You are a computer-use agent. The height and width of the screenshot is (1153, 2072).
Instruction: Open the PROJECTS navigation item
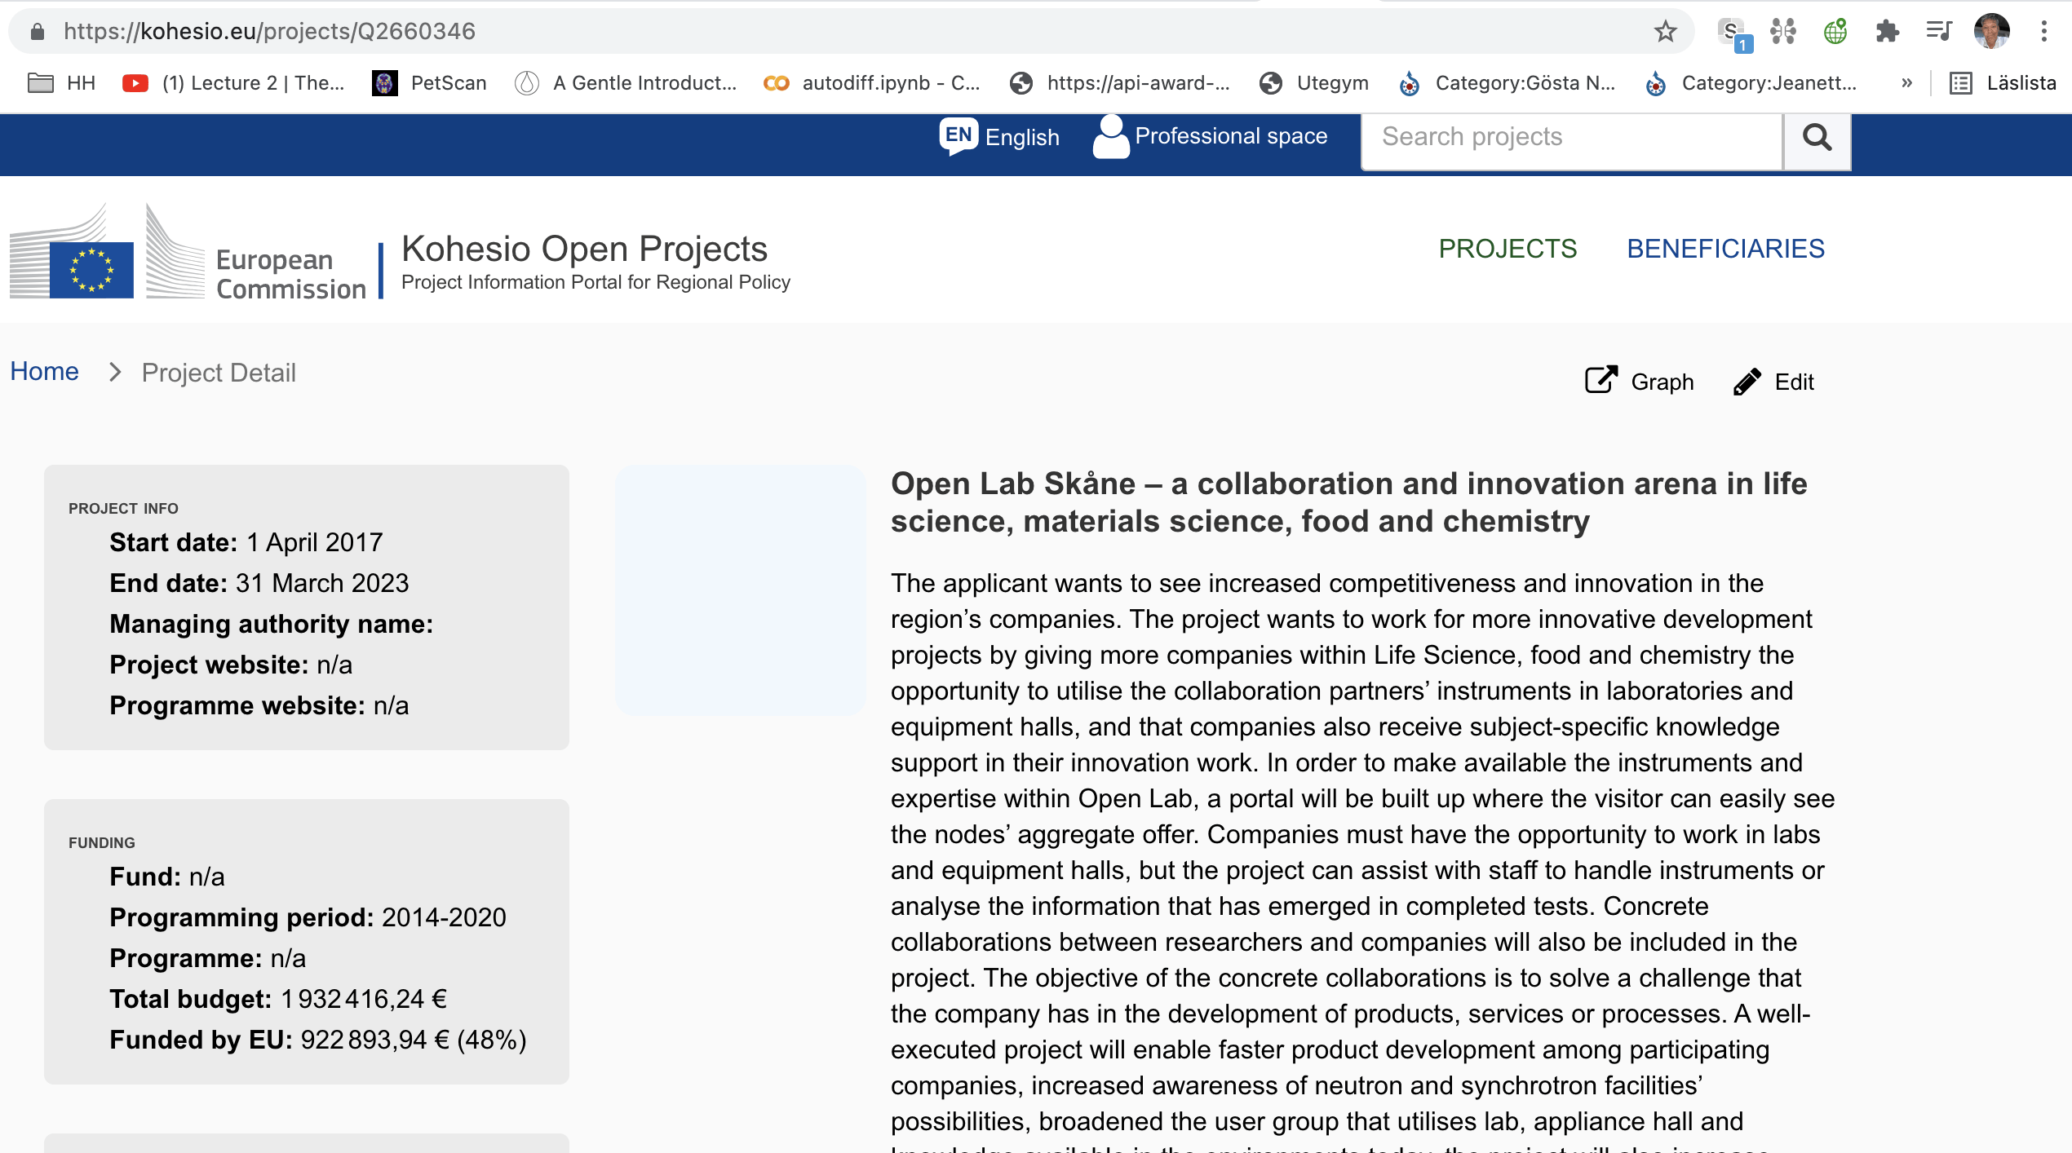[x=1508, y=249]
